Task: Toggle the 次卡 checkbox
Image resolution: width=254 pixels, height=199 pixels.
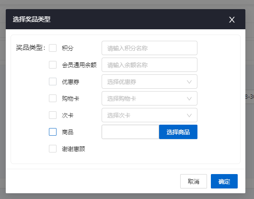Action: coord(53,115)
